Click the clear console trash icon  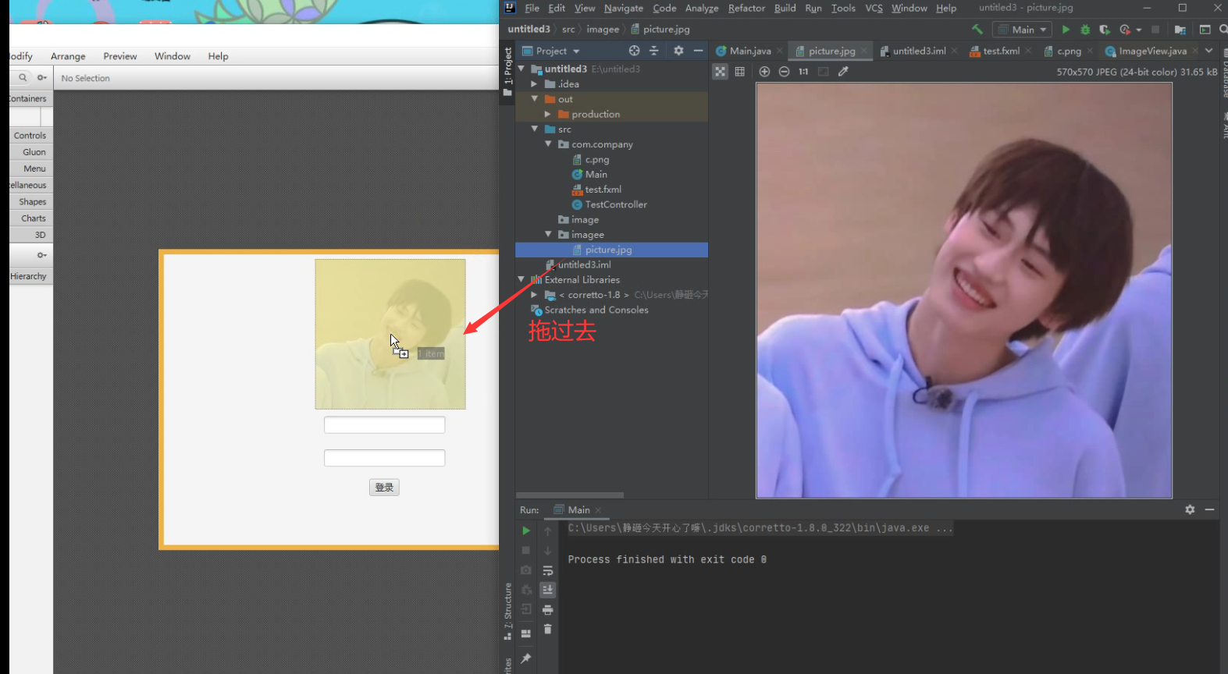(x=548, y=629)
